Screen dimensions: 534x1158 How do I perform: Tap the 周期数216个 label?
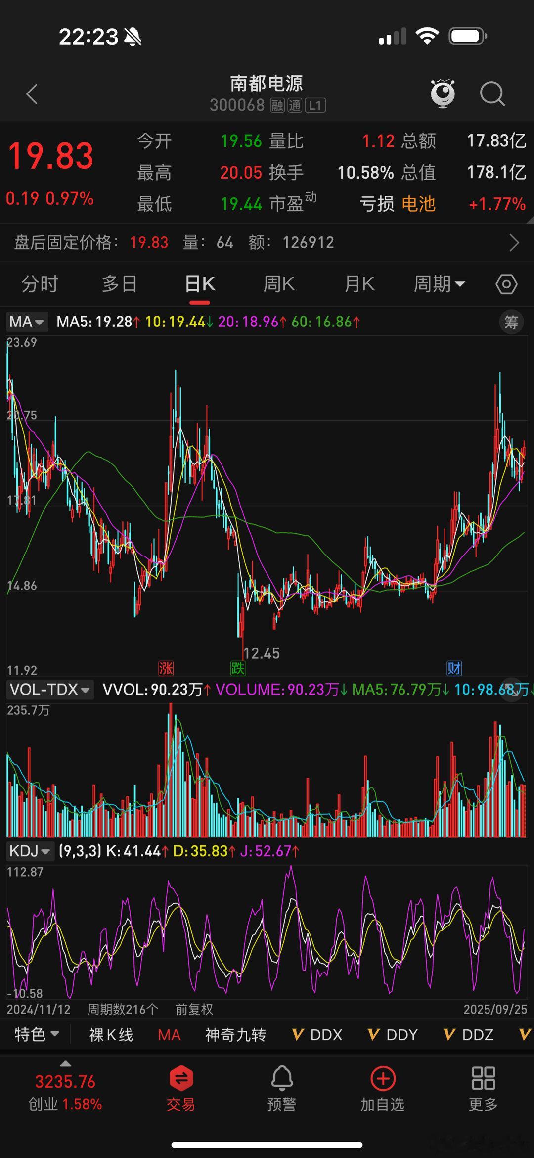(x=123, y=1009)
